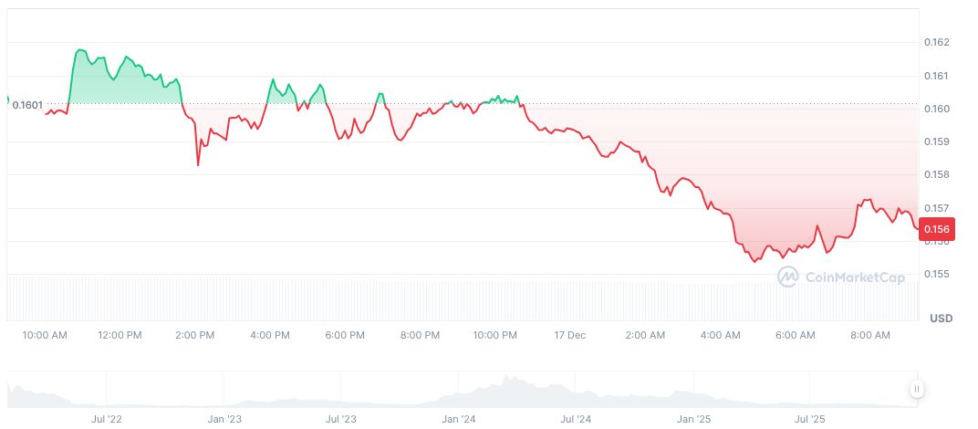Click the 0.155 price axis label

coord(938,274)
